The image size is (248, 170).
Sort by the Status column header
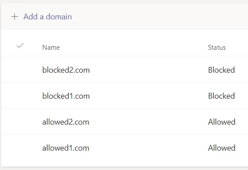click(217, 48)
